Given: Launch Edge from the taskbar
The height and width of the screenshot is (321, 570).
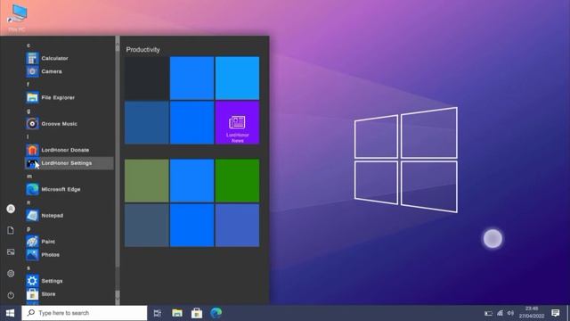Looking at the screenshot, I should [216, 313].
